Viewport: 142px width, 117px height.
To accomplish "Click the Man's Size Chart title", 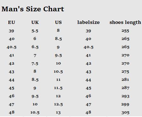I will click(x=33, y=9).
